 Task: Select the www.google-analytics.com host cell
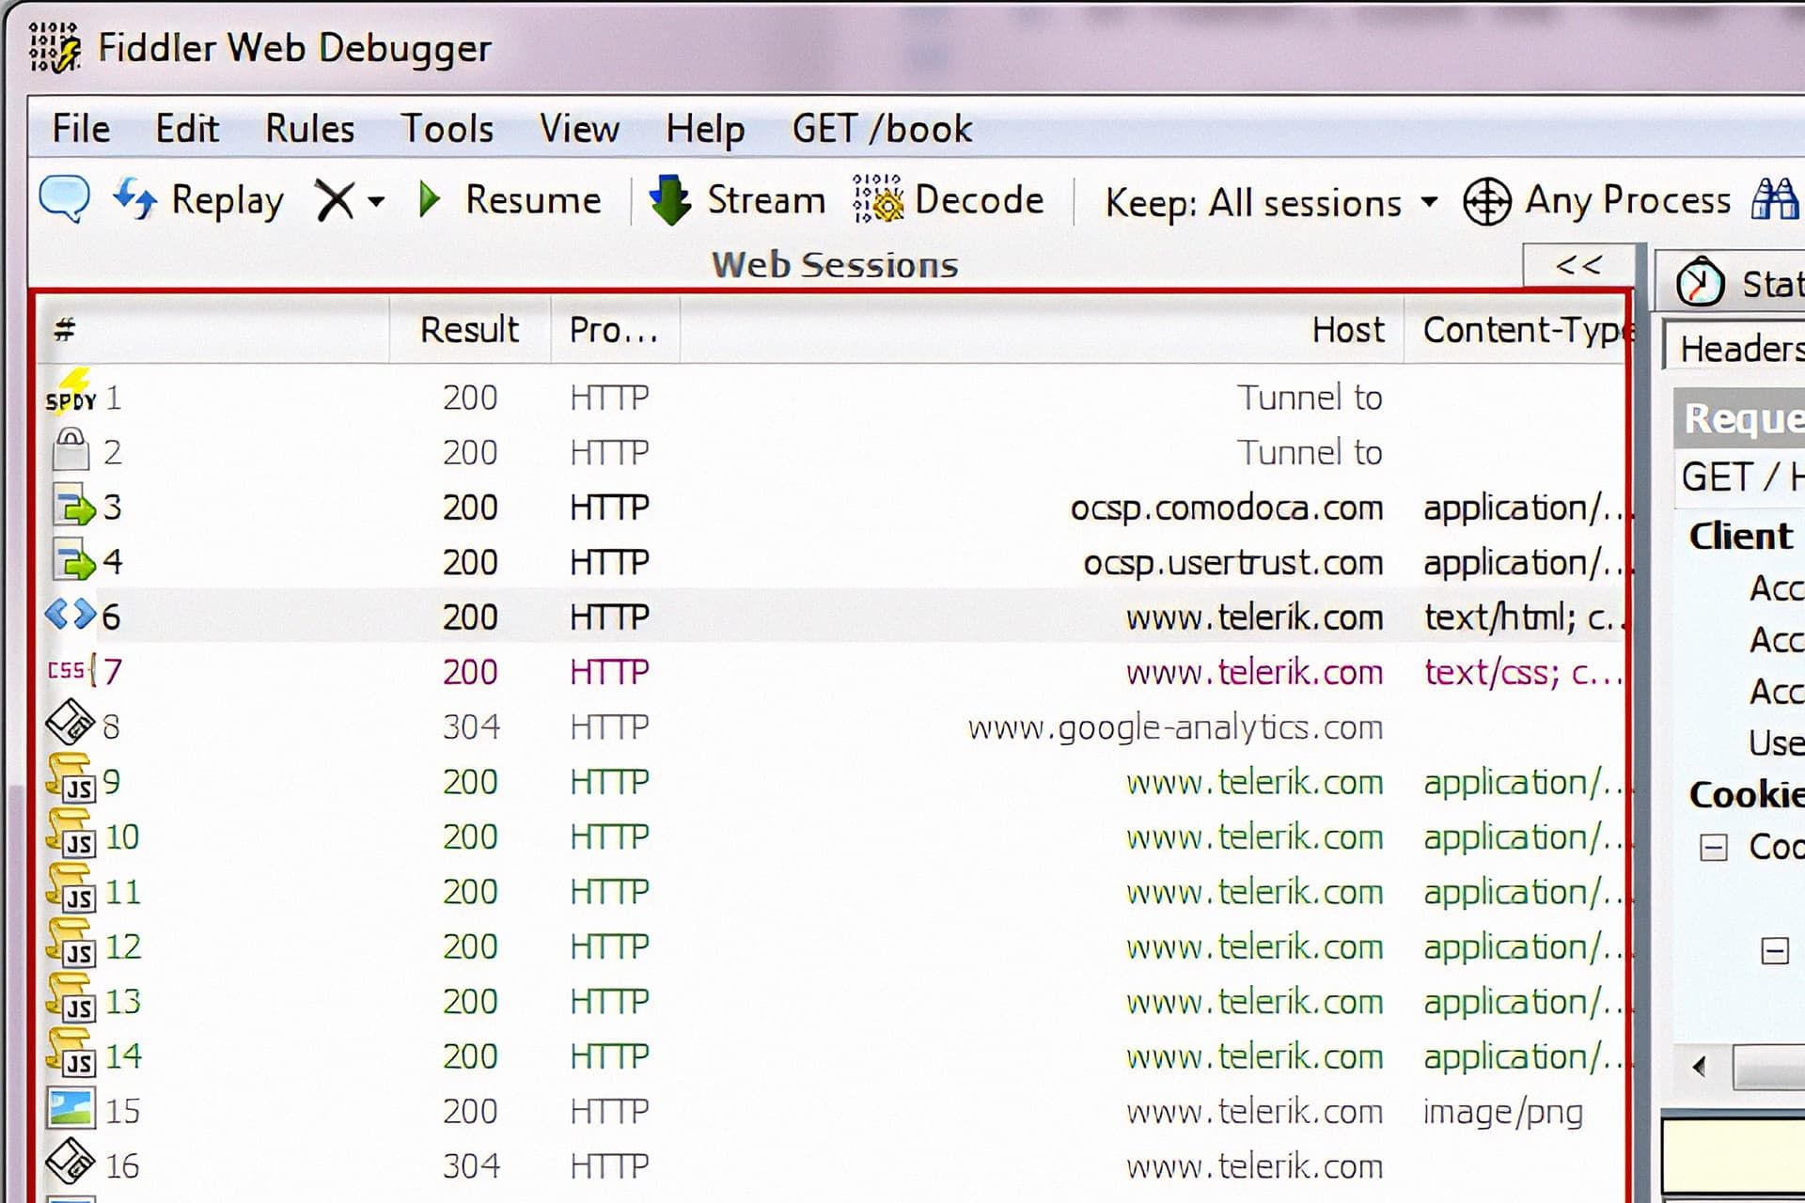[1175, 727]
